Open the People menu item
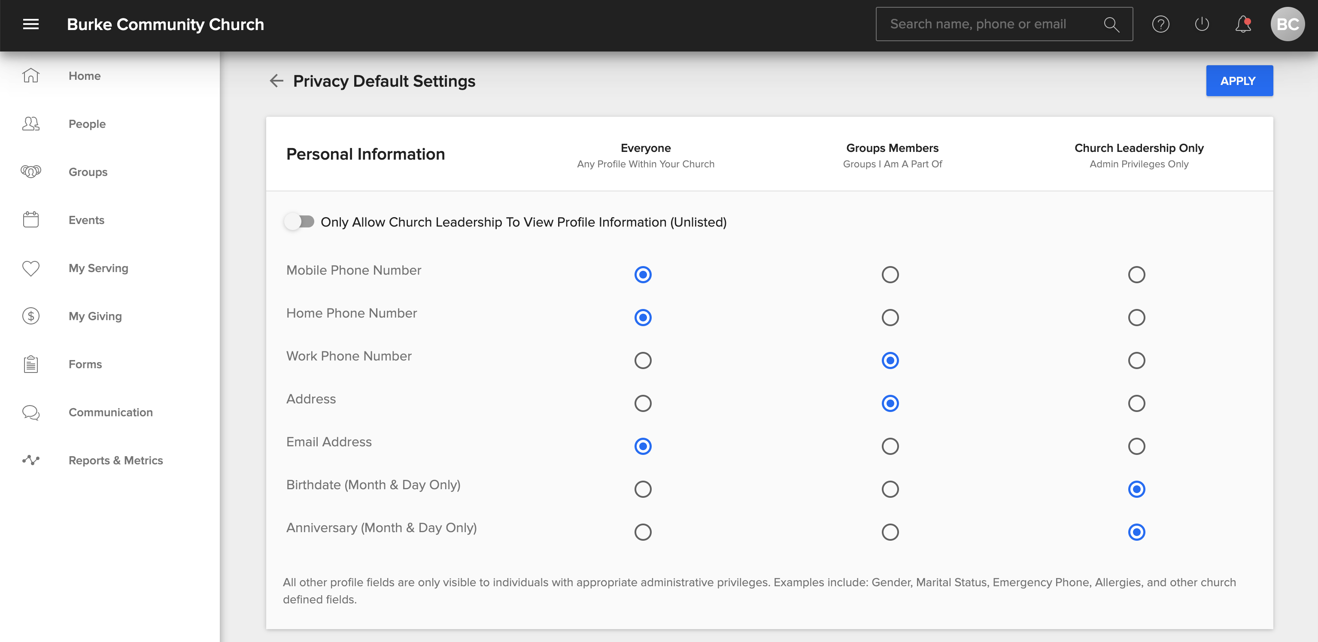This screenshot has height=642, width=1318. click(x=87, y=124)
